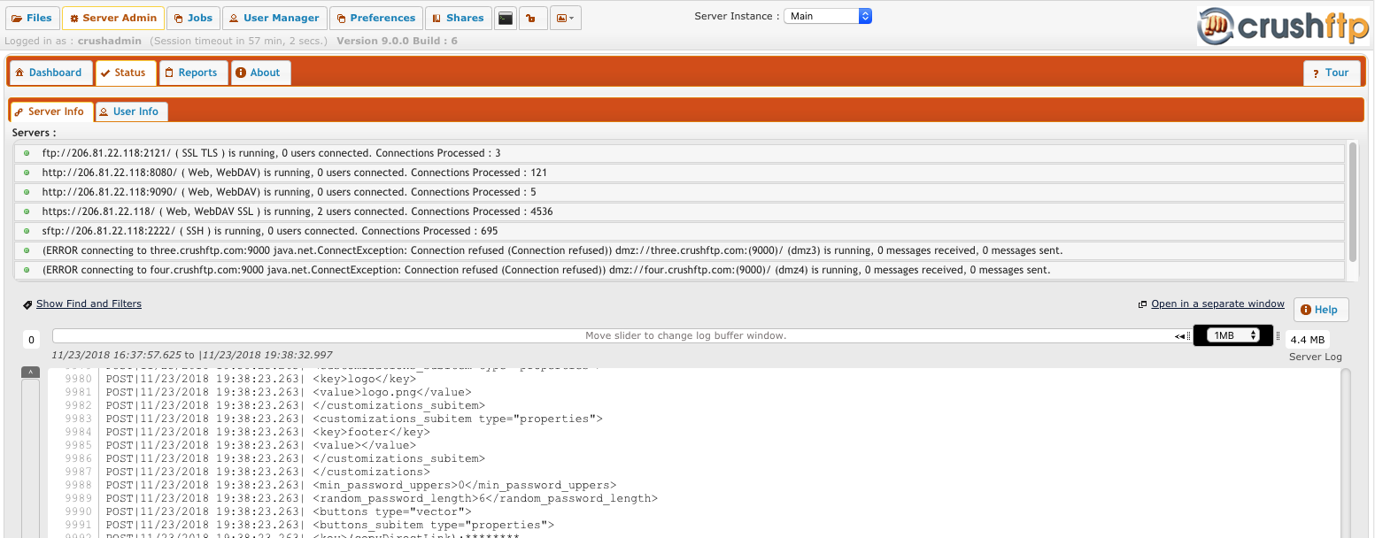The image size is (1375, 538).
Task: Expand Show Find and Filters
Action: point(88,304)
